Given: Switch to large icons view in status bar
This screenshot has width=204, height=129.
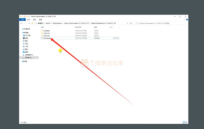Looking at the screenshot, I should click(x=186, y=122).
